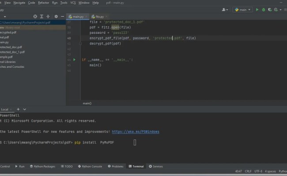
Task: Expand the profiler dropdown arrow
Action: coord(280,10)
